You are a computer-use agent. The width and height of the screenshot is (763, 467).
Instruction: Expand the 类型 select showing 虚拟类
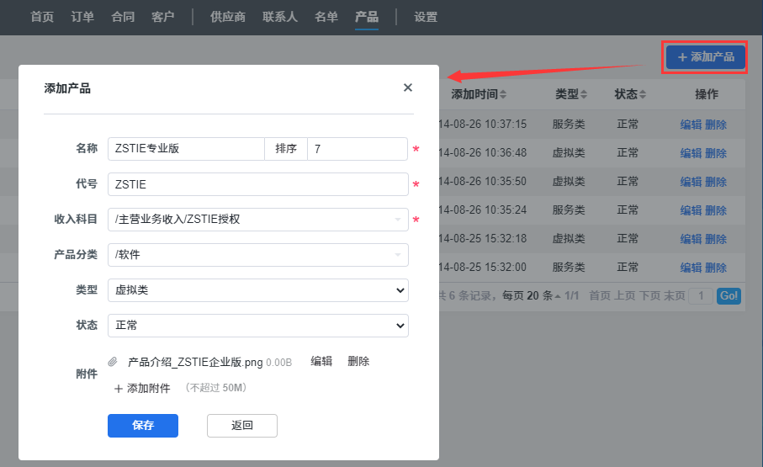point(258,290)
